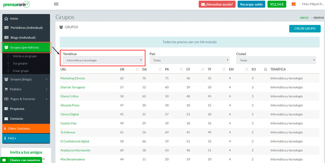This screenshot has width=325, height=163.
Task: Open Unirse a un grupo submenu item
Action: click(x=25, y=56)
